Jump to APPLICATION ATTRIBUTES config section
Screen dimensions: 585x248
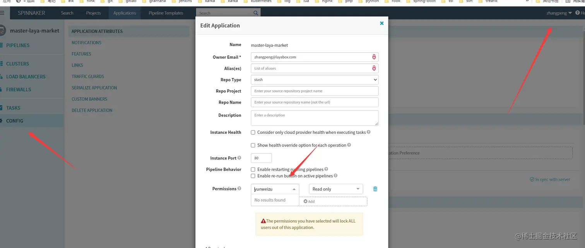(x=97, y=31)
